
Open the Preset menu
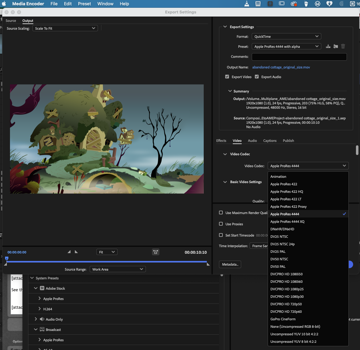tap(84, 4)
